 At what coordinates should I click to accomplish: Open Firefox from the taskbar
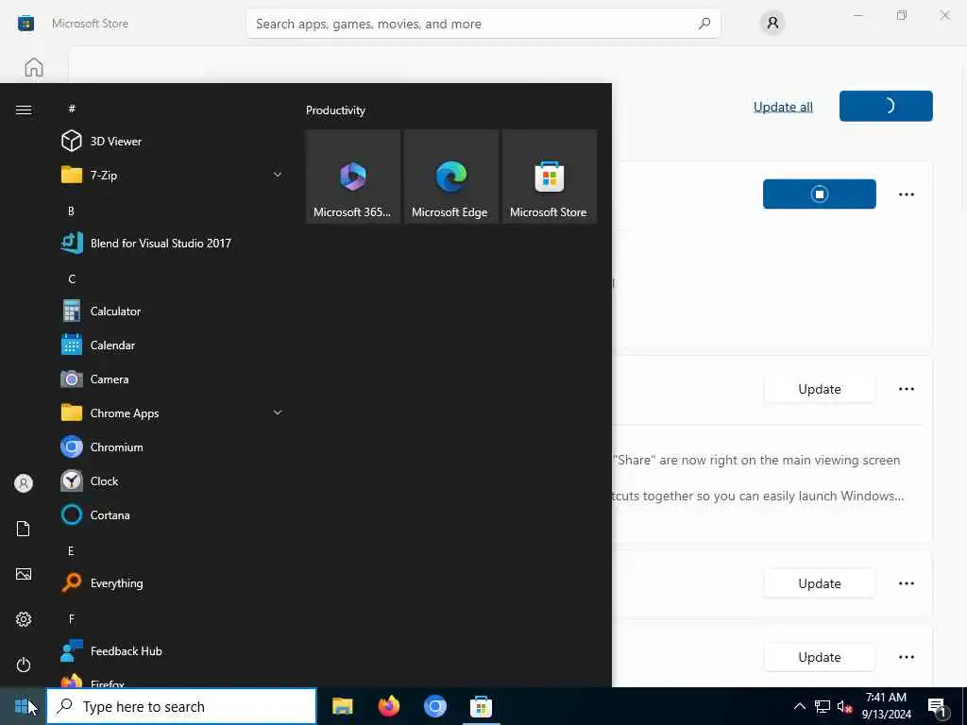(388, 706)
